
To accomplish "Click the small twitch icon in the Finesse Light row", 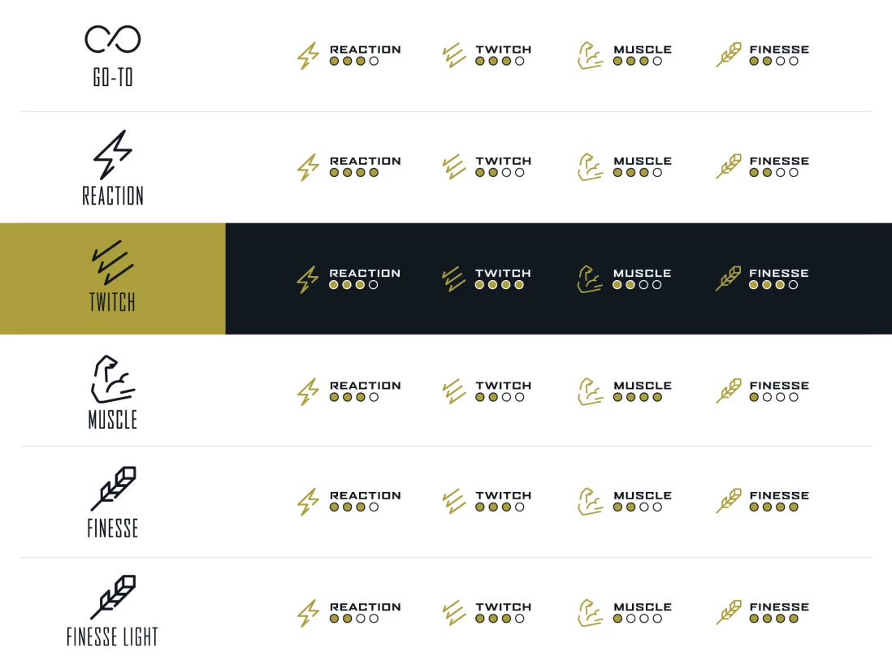I will click(x=453, y=613).
